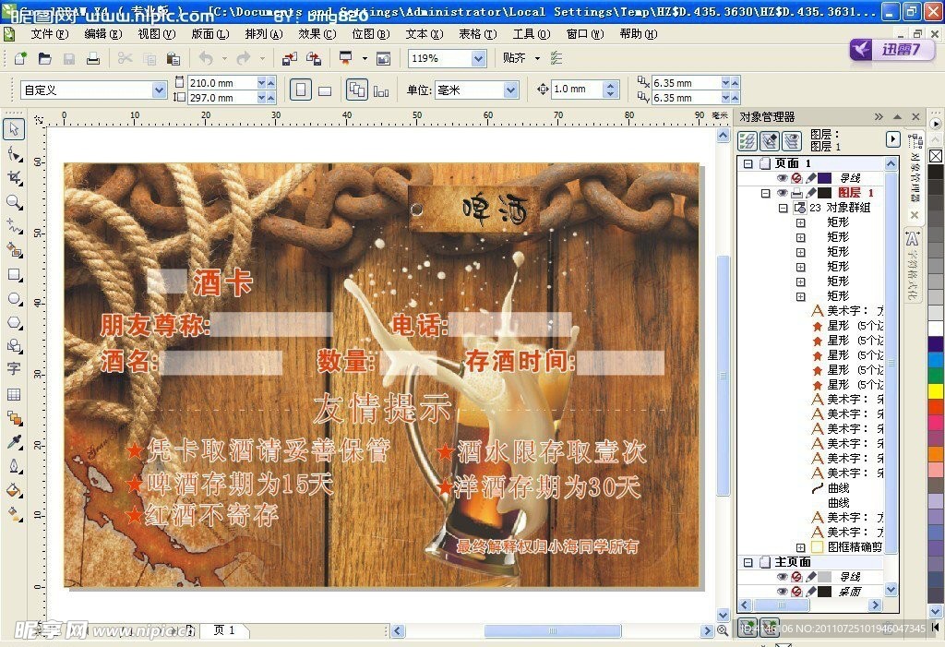The image size is (945, 647).
Task: Select the Text tool (字)
Action: pos(14,368)
